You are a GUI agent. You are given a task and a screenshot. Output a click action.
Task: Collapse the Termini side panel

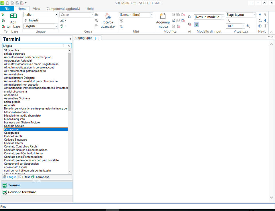(70, 39)
